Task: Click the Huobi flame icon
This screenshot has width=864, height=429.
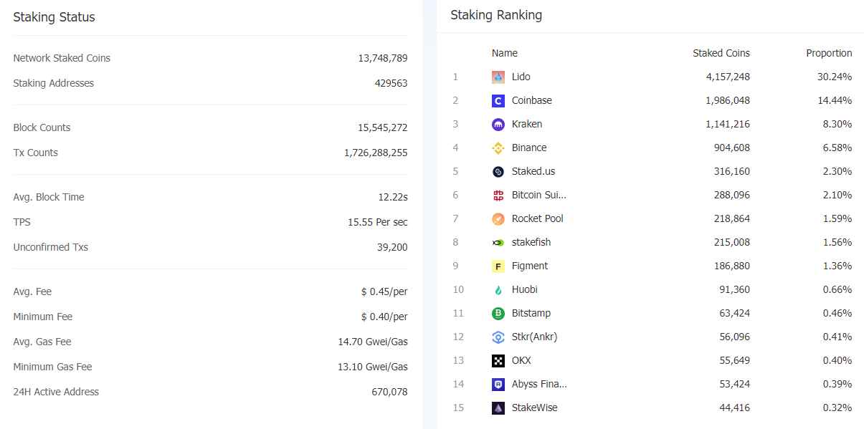Action: click(x=498, y=289)
